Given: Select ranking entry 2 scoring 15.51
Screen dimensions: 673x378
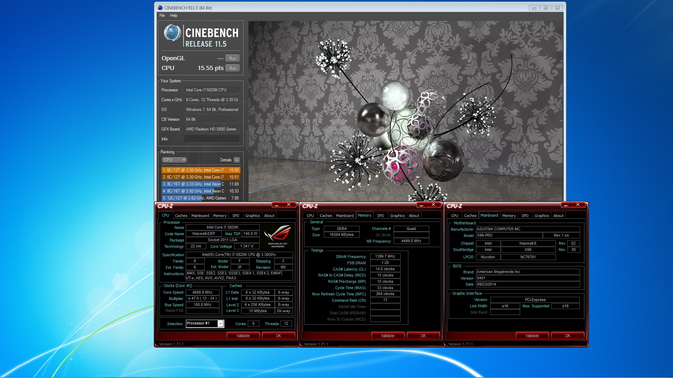Looking at the screenshot, I should (x=200, y=177).
